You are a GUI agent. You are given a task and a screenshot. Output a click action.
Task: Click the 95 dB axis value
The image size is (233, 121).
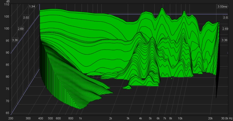coord(8,41)
